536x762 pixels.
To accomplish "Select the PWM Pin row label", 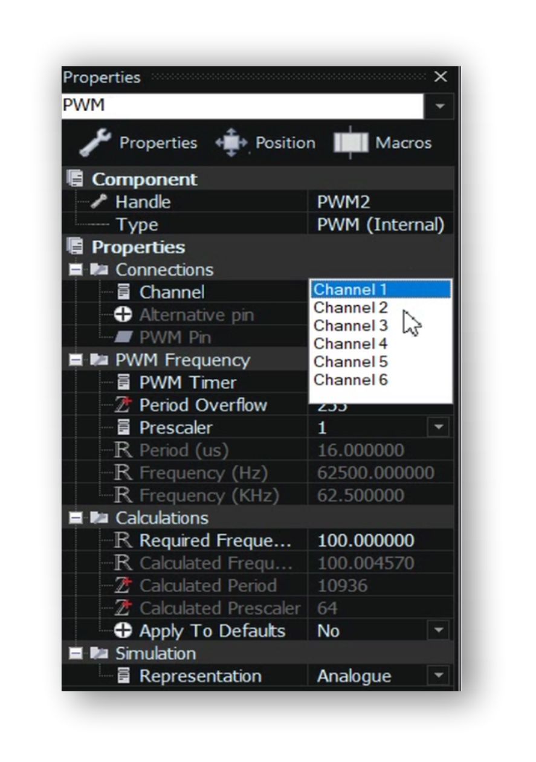I will coord(175,338).
